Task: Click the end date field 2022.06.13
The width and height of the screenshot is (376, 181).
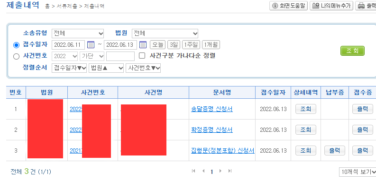Action: (120, 45)
